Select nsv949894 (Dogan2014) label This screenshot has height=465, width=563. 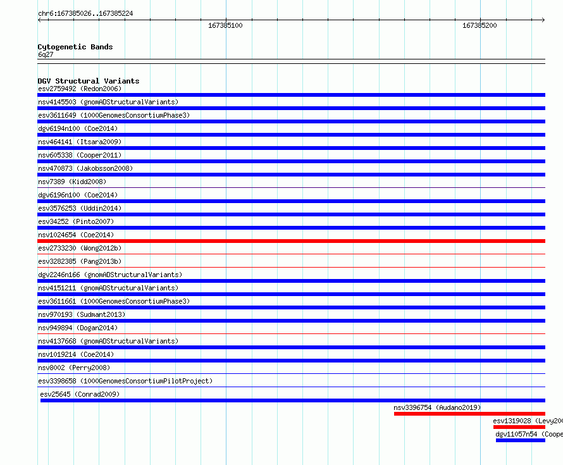pyautogui.click(x=78, y=328)
